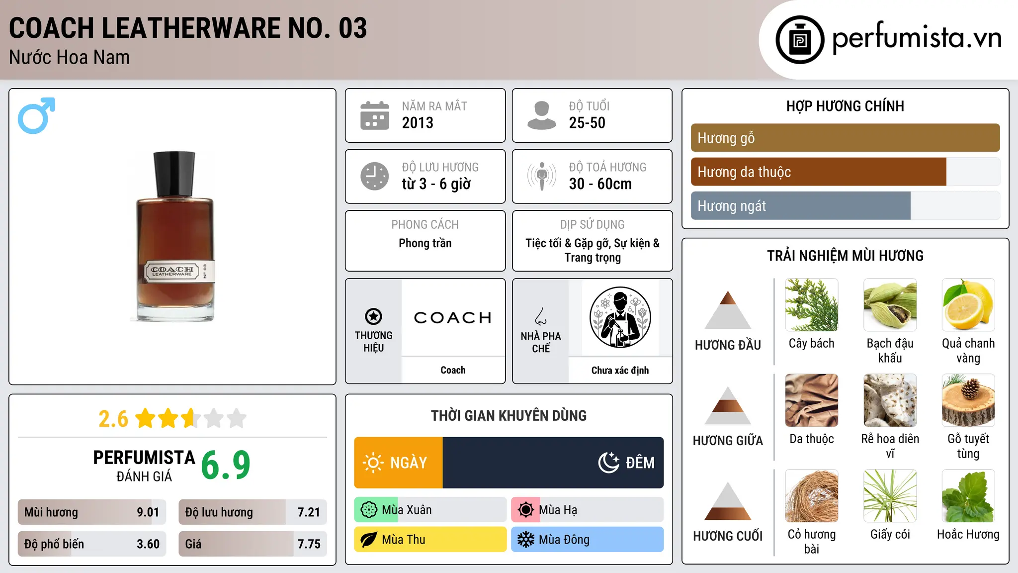Click the 30 - 60cm sillage value

[x=600, y=184]
